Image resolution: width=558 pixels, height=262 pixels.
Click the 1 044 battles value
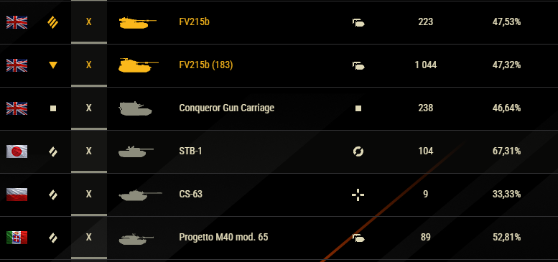click(x=426, y=65)
